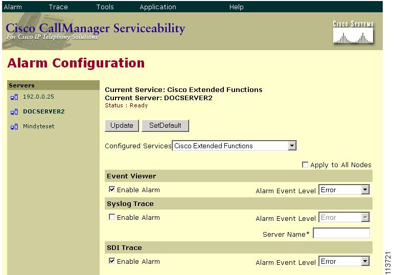
Task: Click the server icon beside Mindyteset
Action: (x=14, y=126)
